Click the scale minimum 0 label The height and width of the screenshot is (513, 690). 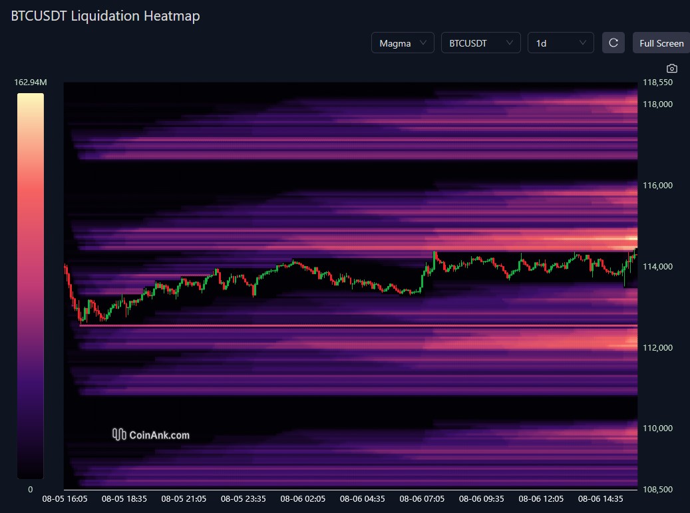(x=31, y=489)
